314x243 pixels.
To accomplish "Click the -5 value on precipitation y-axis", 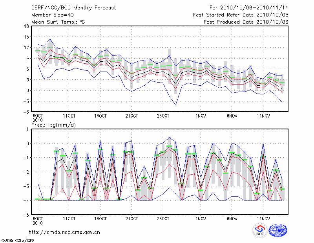I will (27, 215).
